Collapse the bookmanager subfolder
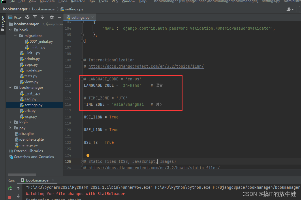 [10, 88]
